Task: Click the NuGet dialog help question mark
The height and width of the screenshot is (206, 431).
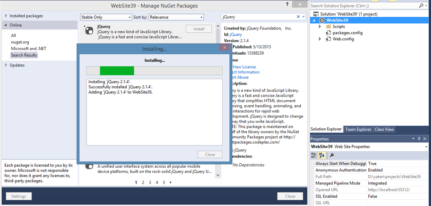Action: pos(287,4)
